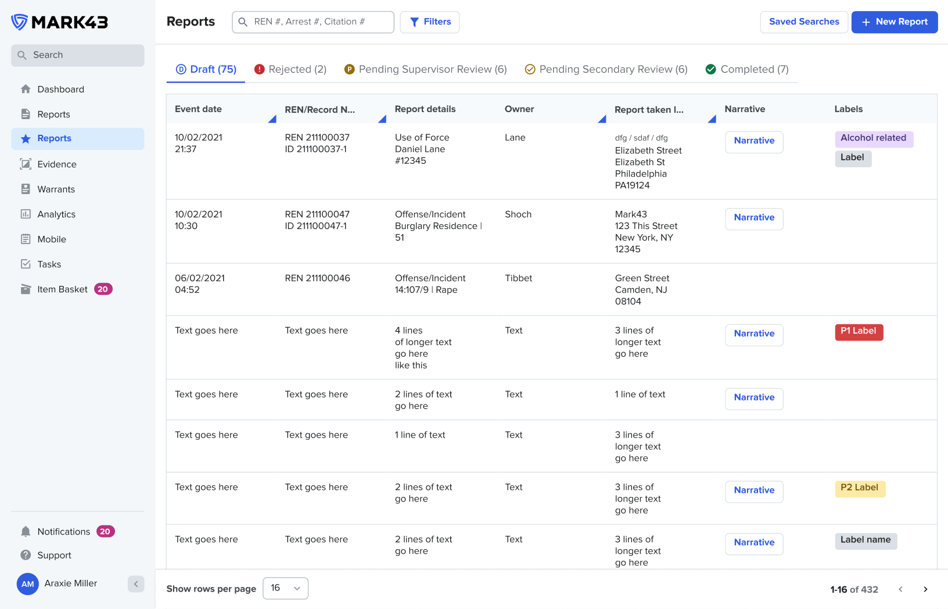Switch to the Rejected (2) tab
The height and width of the screenshot is (609, 948).
[x=290, y=69]
